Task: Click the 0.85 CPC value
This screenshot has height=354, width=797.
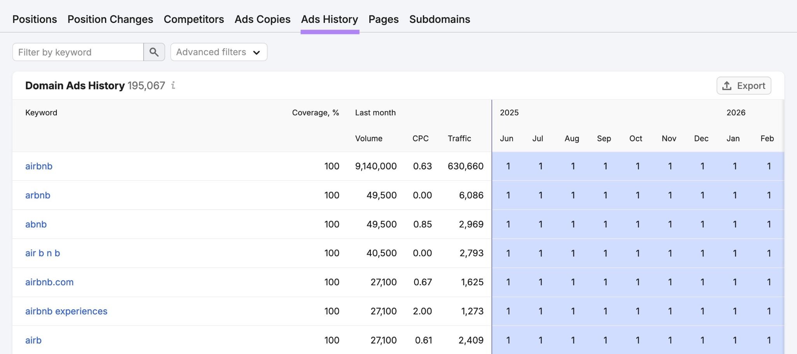Action: click(x=423, y=224)
